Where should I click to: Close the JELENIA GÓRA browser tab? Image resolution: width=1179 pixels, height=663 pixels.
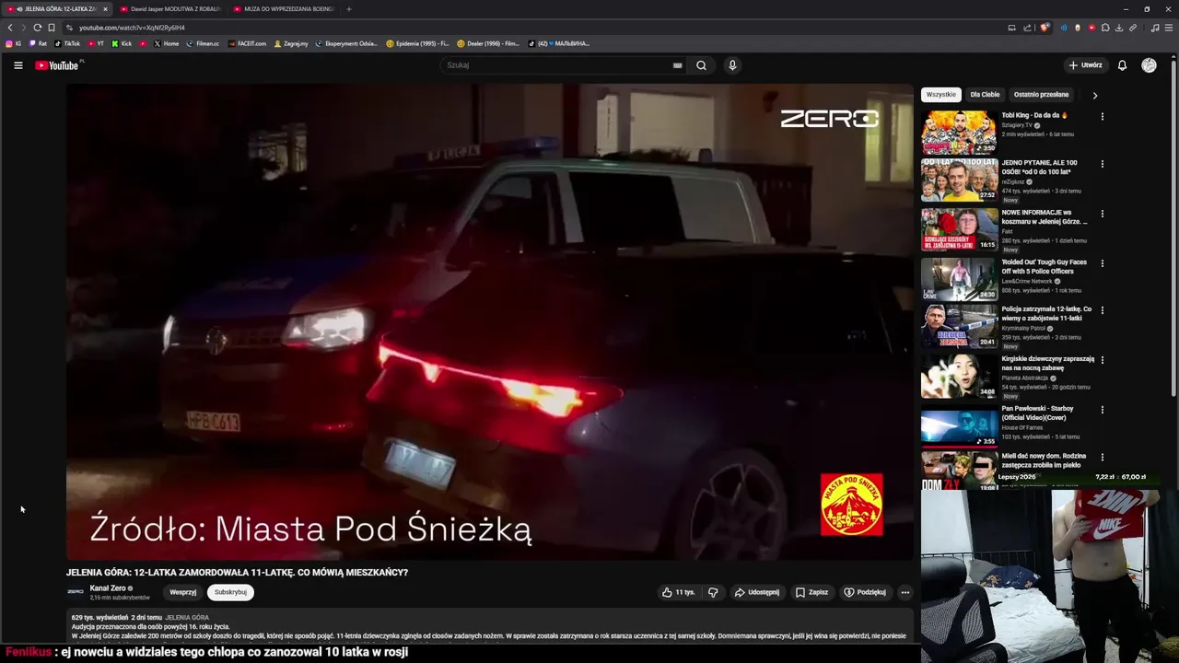[x=105, y=9]
